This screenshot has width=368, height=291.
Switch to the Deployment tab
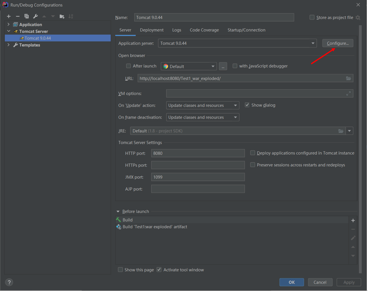pyautogui.click(x=152, y=30)
